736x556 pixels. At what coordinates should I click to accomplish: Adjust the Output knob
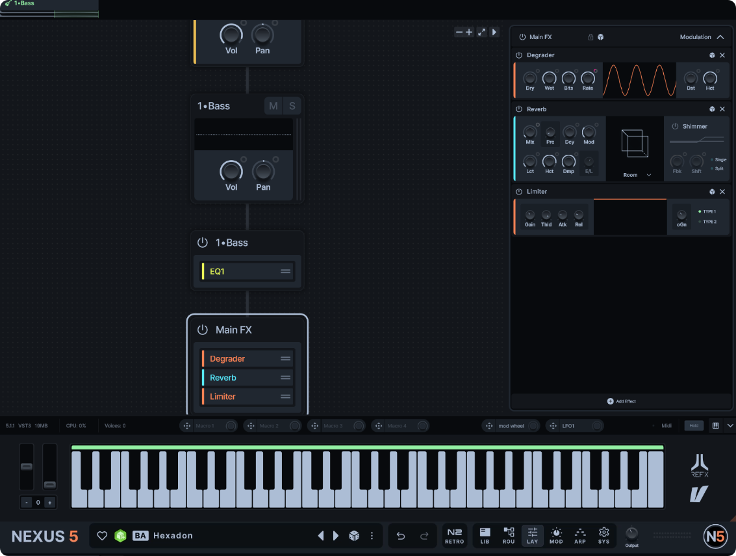[x=632, y=533]
